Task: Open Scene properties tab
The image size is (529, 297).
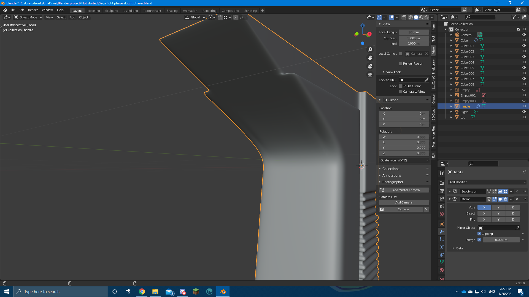Action: tap(442, 206)
